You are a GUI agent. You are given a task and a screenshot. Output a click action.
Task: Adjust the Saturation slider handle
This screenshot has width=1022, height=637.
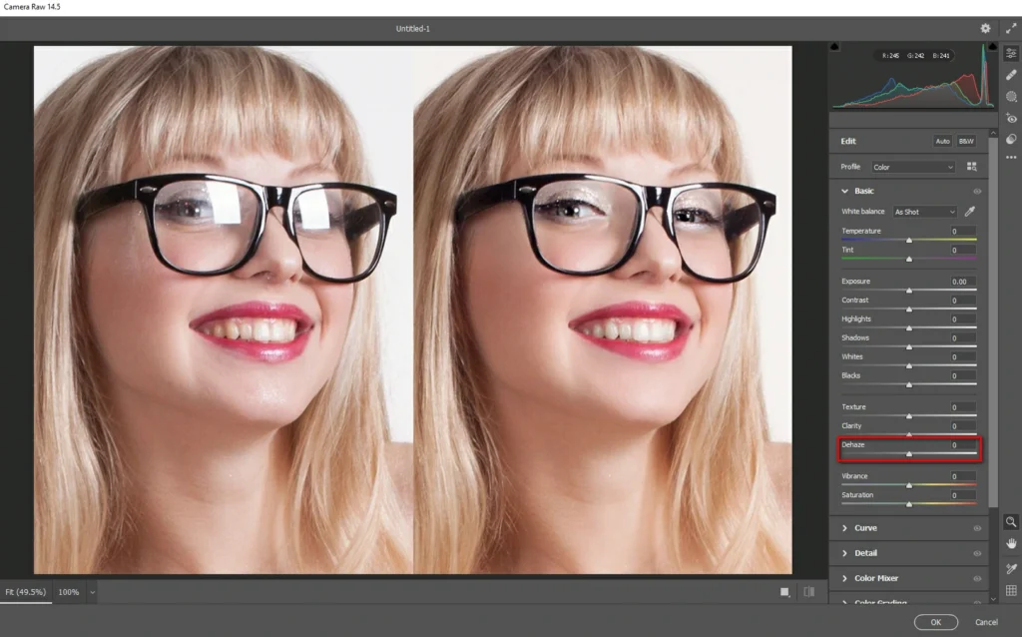(908, 504)
